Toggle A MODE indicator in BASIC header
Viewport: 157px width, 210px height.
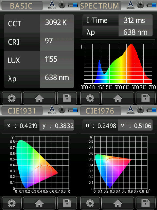tap(52, 5)
